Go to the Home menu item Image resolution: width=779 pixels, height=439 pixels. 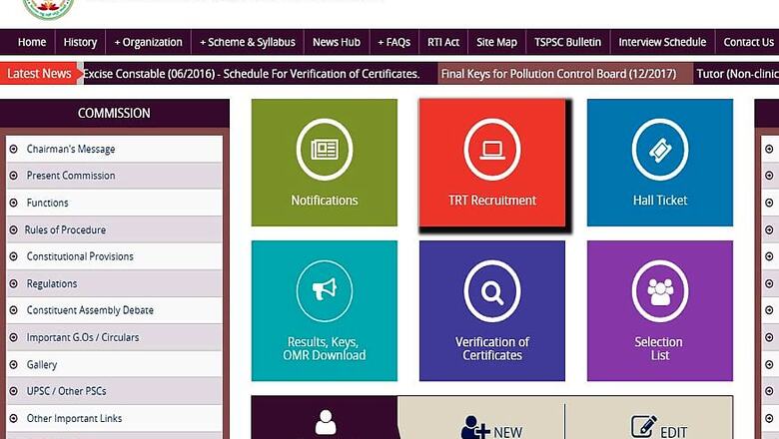tap(32, 42)
